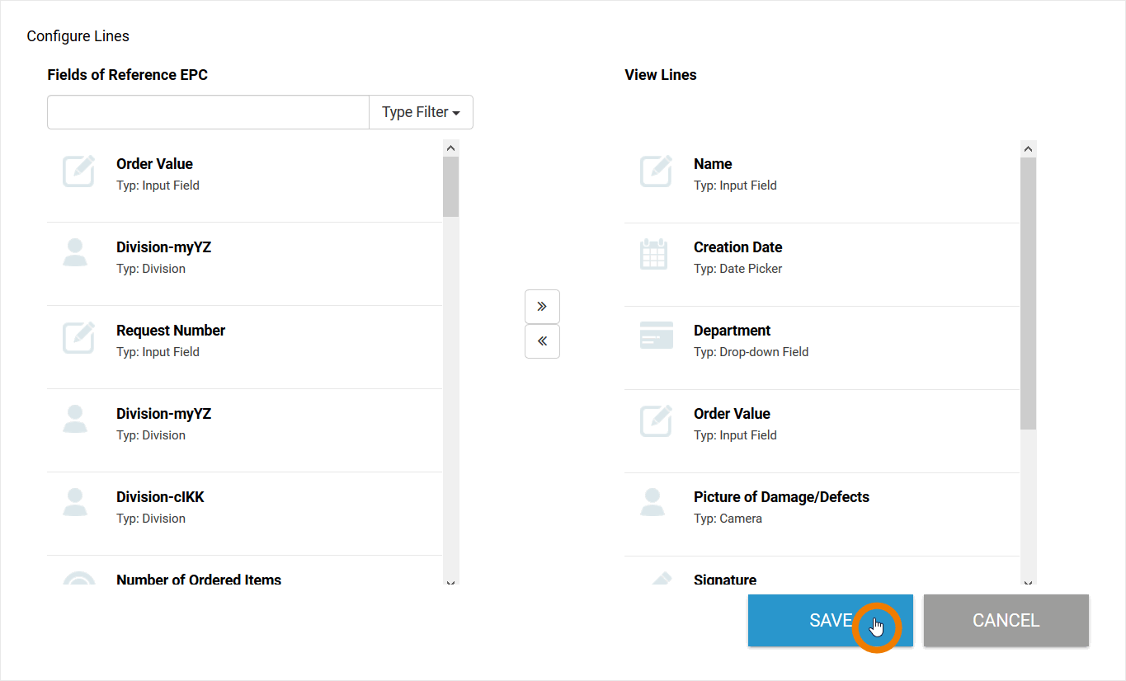Select Number of Ordered Items field
Viewport: 1126px width, 681px height.
coord(199,579)
